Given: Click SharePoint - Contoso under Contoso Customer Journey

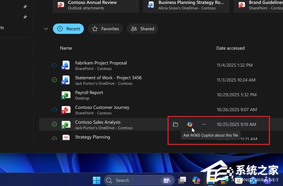Looking at the screenshot, I should click(x=93, y=113).
